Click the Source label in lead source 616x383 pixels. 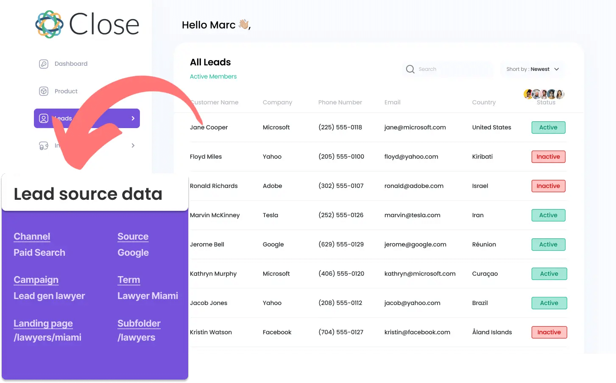[x=133, y=237]
